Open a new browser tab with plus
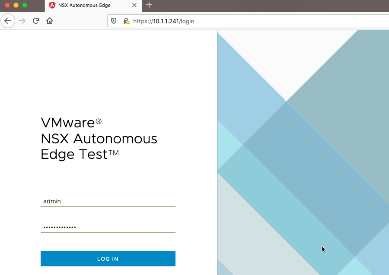389x275 pixels. coord(149,5)
